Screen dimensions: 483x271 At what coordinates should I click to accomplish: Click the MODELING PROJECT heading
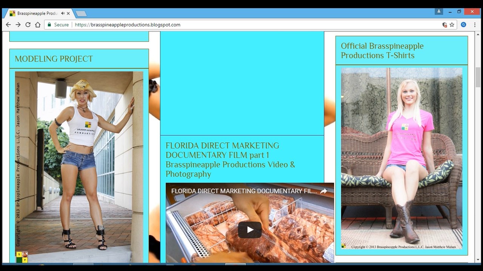(54, 59)
